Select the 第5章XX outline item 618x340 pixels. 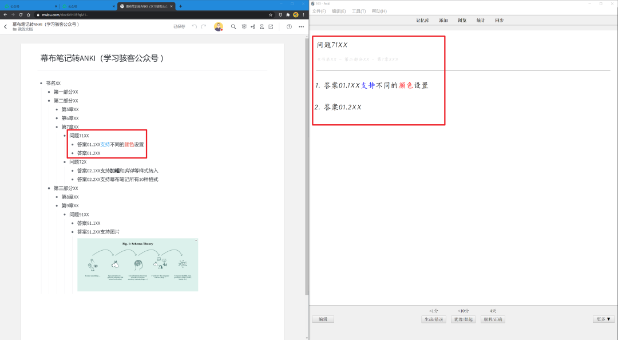coord(70,109)
